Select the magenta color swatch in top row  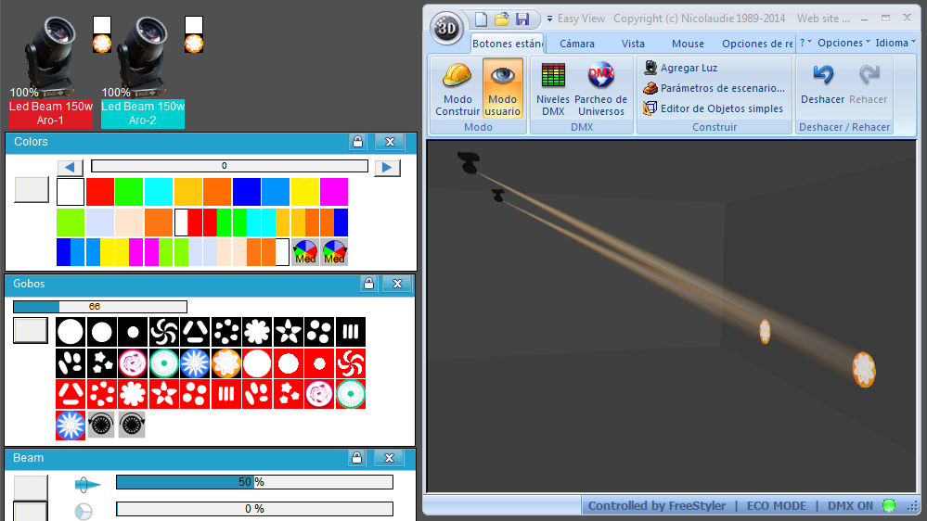click(x=334, y=192)
